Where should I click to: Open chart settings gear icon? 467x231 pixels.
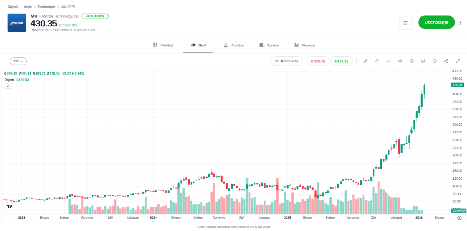coord(412,61)
